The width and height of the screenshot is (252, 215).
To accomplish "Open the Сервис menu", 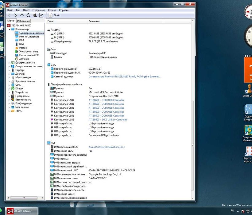I will pyautogui.click(x=52, y=10).
